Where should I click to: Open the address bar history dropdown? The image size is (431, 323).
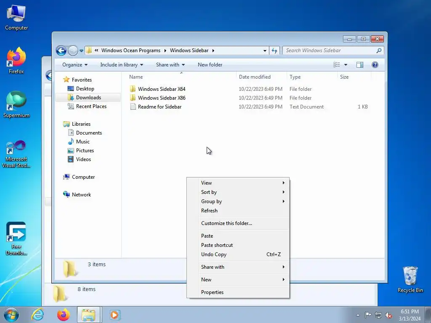[265, 50]
